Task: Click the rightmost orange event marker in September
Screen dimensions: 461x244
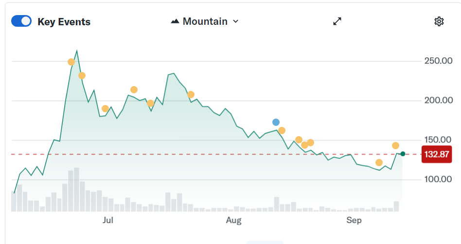Action: [396, 146]
